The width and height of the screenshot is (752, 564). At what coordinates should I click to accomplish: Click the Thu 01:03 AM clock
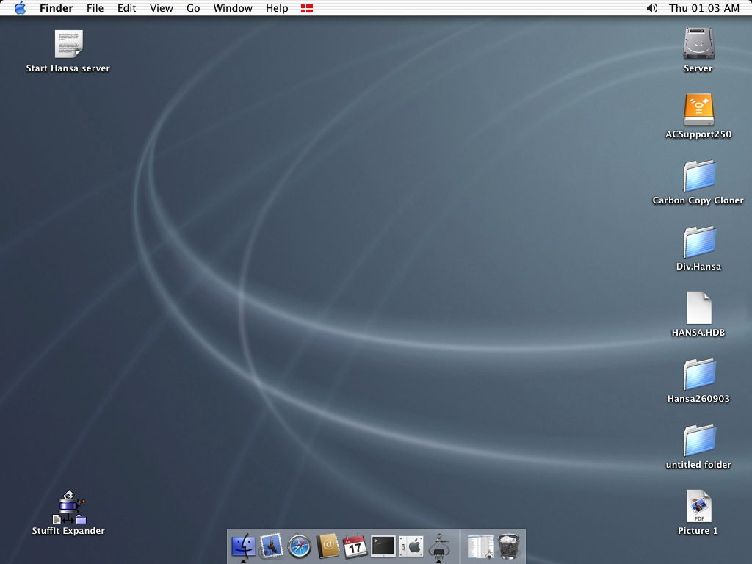tap(704, 8)
